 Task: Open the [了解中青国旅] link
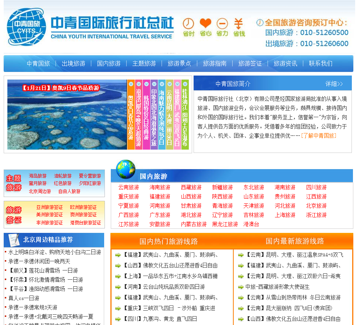tap(318, 136)
